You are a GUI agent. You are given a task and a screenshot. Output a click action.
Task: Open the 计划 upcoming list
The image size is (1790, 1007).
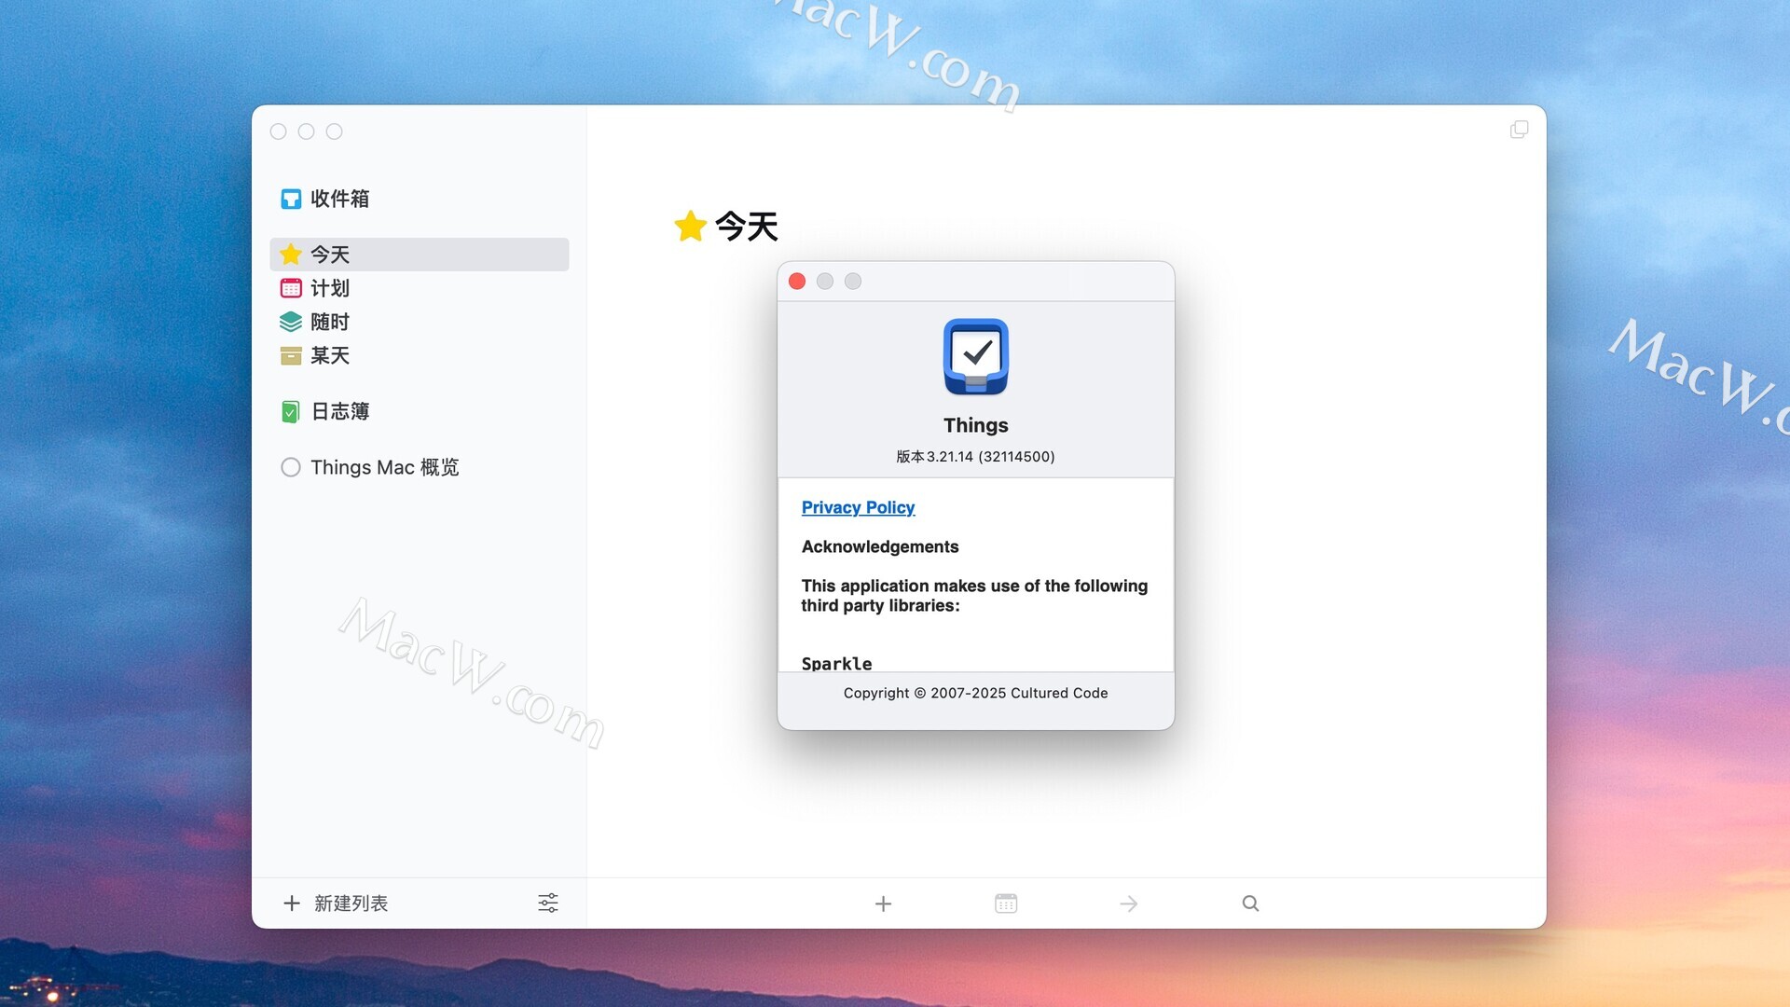419,288
